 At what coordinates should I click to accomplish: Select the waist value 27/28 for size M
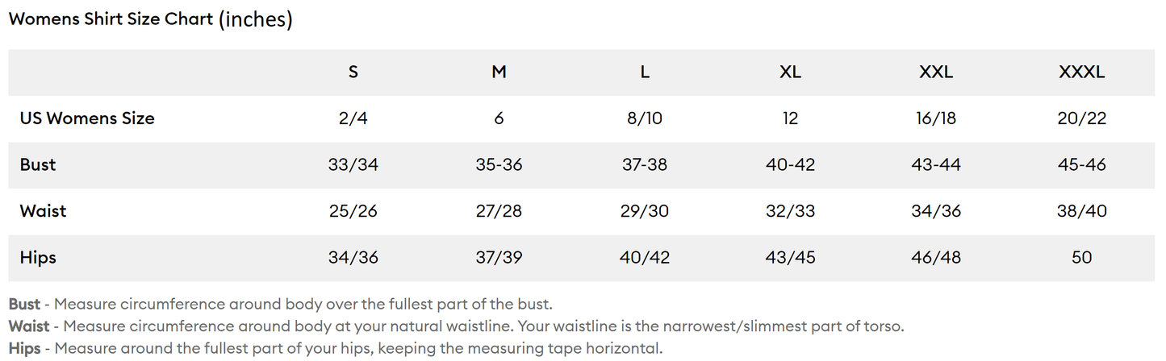(499, 211)
